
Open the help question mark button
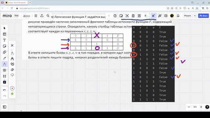[x=207, y=107]
